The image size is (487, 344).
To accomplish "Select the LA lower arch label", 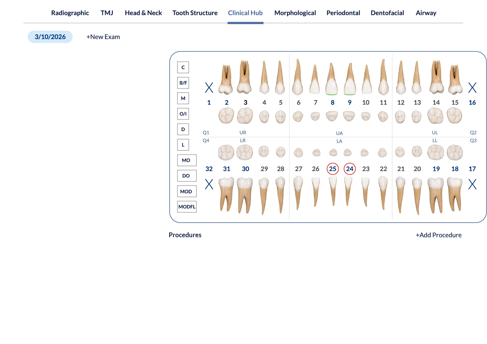I will click(x=339, y=141).
